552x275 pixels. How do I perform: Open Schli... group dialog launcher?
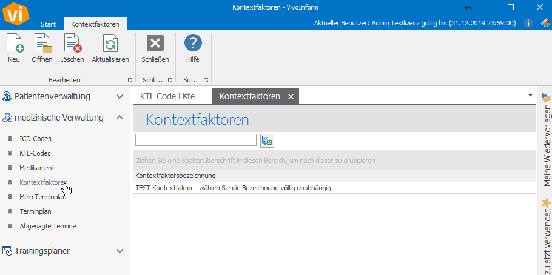[170, 80]
